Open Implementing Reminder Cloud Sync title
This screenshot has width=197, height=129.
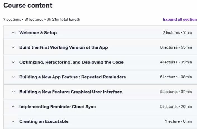(58, 107)
